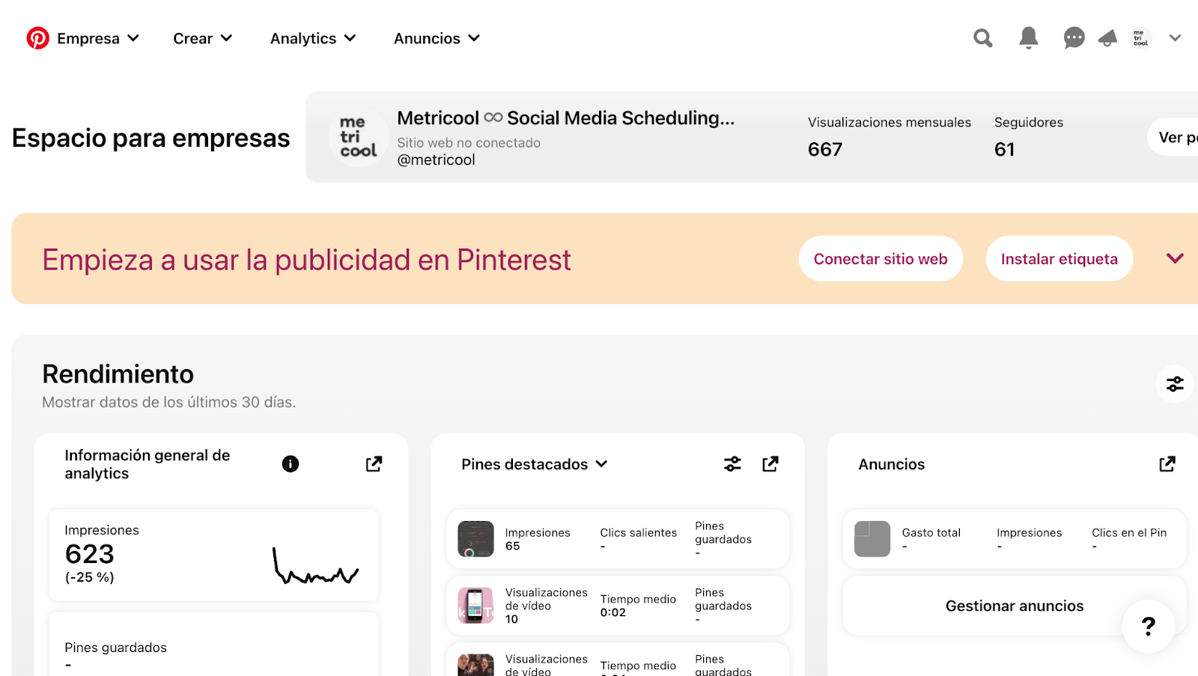
Task: Open Anuncios card external link icon
Action: [x=1167, y=464]
